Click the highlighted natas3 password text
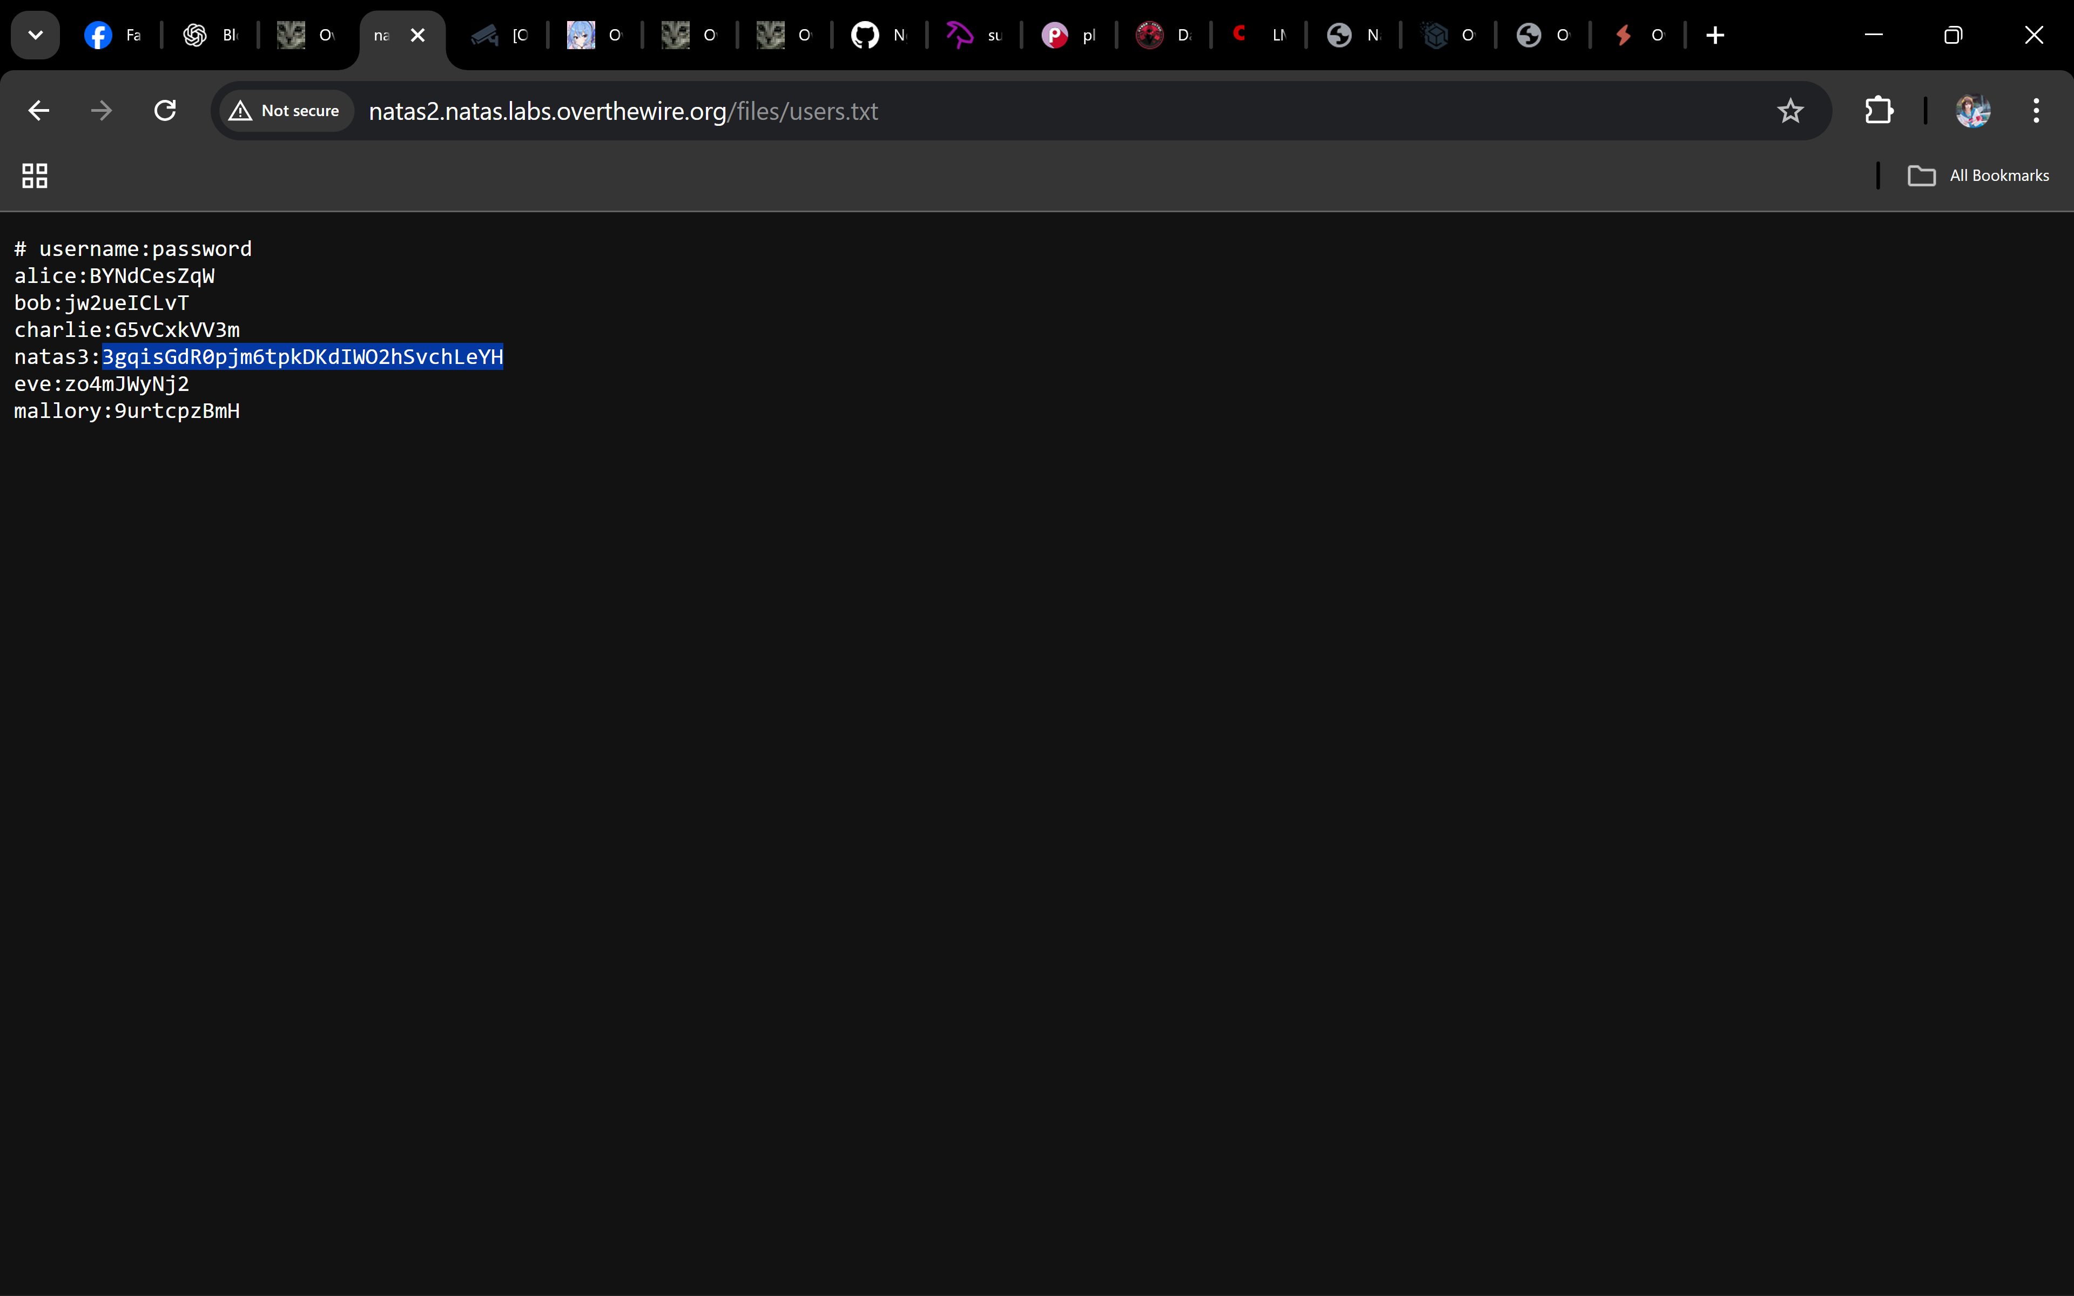The width and height of the screenshot is (2074, 1296). point(302,356)
